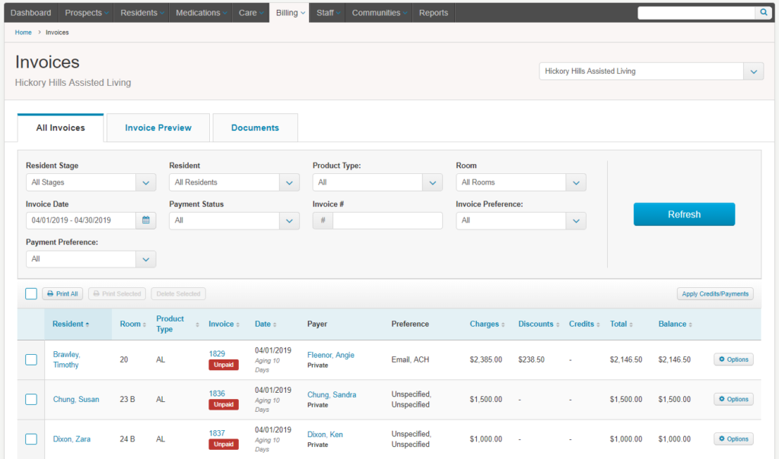Screen dimensions: 779x459
Task: Toggle the select-all invoices checkbox
Action: pos(31,294)
